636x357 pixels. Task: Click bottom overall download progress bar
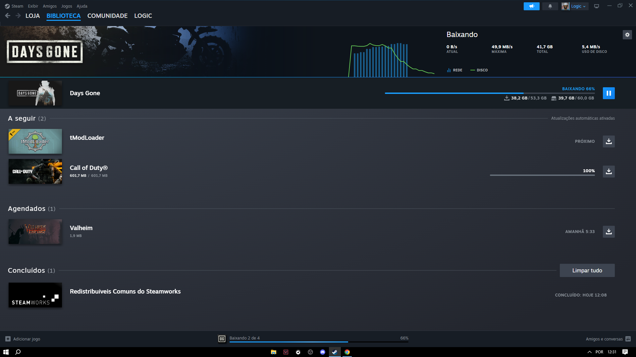pyautogui.click(x=319, y=342)
